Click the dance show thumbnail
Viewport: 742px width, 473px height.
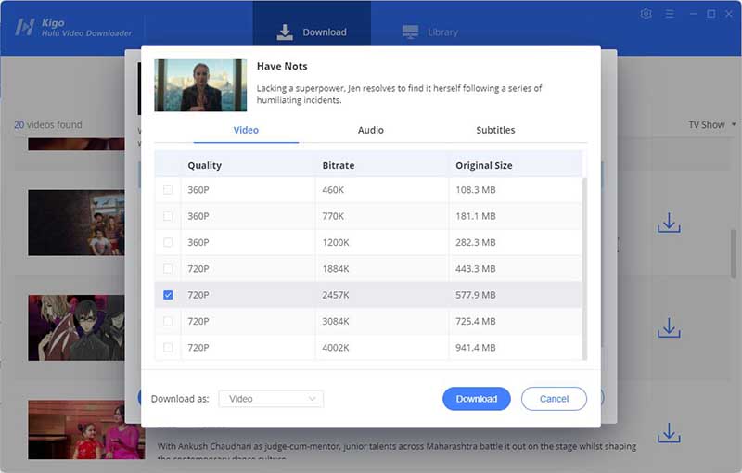[x=86, y=429]
